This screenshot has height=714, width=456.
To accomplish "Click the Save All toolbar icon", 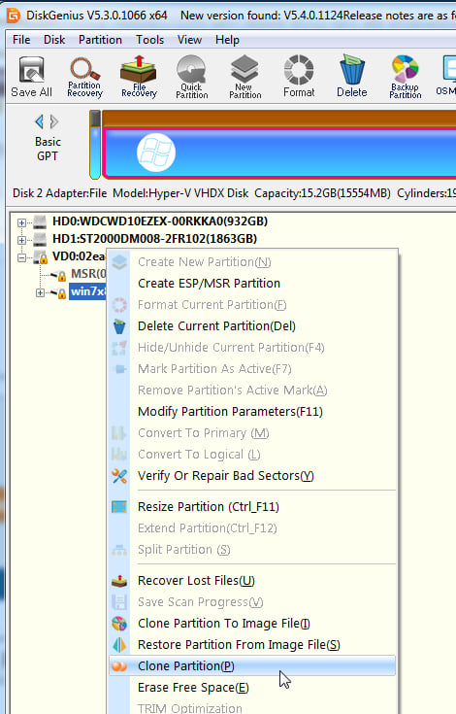I will tap(31, 76).
